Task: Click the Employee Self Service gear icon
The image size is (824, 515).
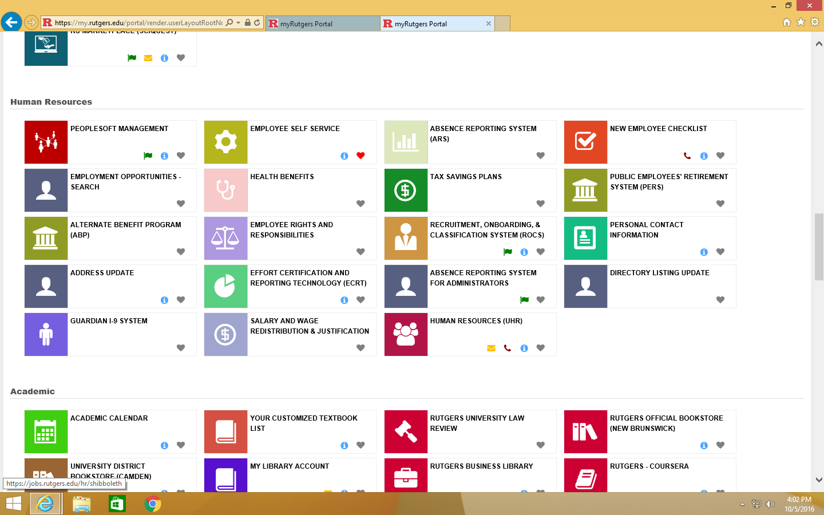Action: click(x=225, y=142)
